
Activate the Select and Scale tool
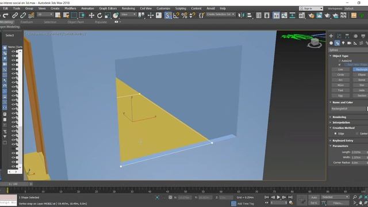[108, 16]
